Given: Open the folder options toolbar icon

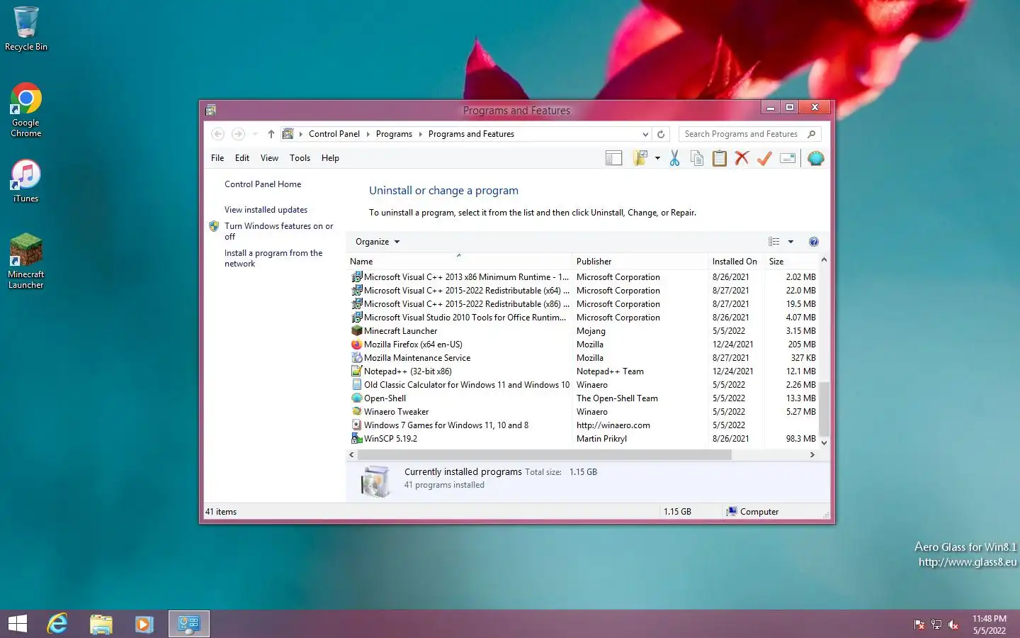Looking at the screenshot, I should (640, 158).
